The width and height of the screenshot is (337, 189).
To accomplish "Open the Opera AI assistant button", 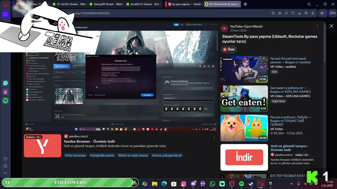I will pyautogui.click(x=333, y=13).
